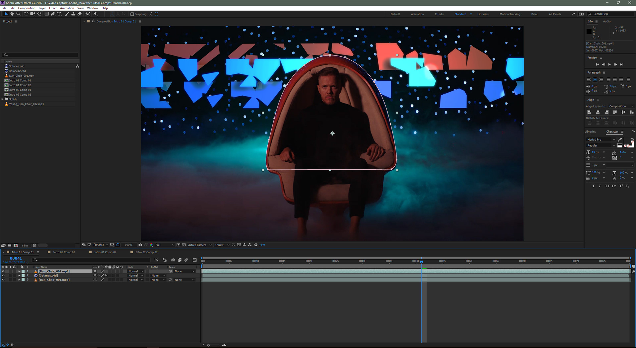Toggle Motion Blur enable switch in timeline
The image size is (636, 348).
coord(186,260)
